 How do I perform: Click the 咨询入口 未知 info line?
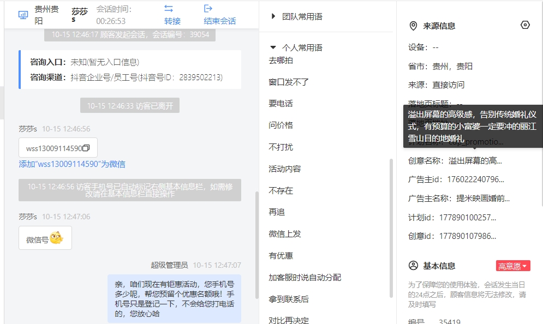pyautogui.click(x=85, y=62)
